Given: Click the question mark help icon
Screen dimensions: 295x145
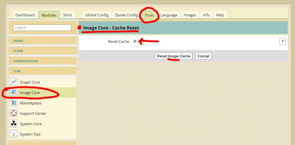Looking at the screenshot, I should pyautogui.click(x=282, y=41).
